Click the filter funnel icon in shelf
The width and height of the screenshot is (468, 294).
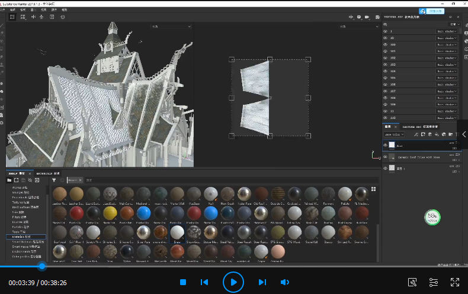point(54,180)
